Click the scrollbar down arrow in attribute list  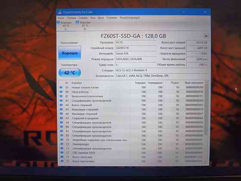point(205,162)
